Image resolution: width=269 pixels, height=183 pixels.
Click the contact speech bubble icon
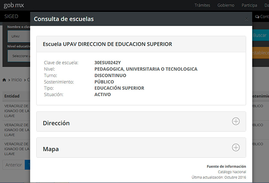click(257, 17)
